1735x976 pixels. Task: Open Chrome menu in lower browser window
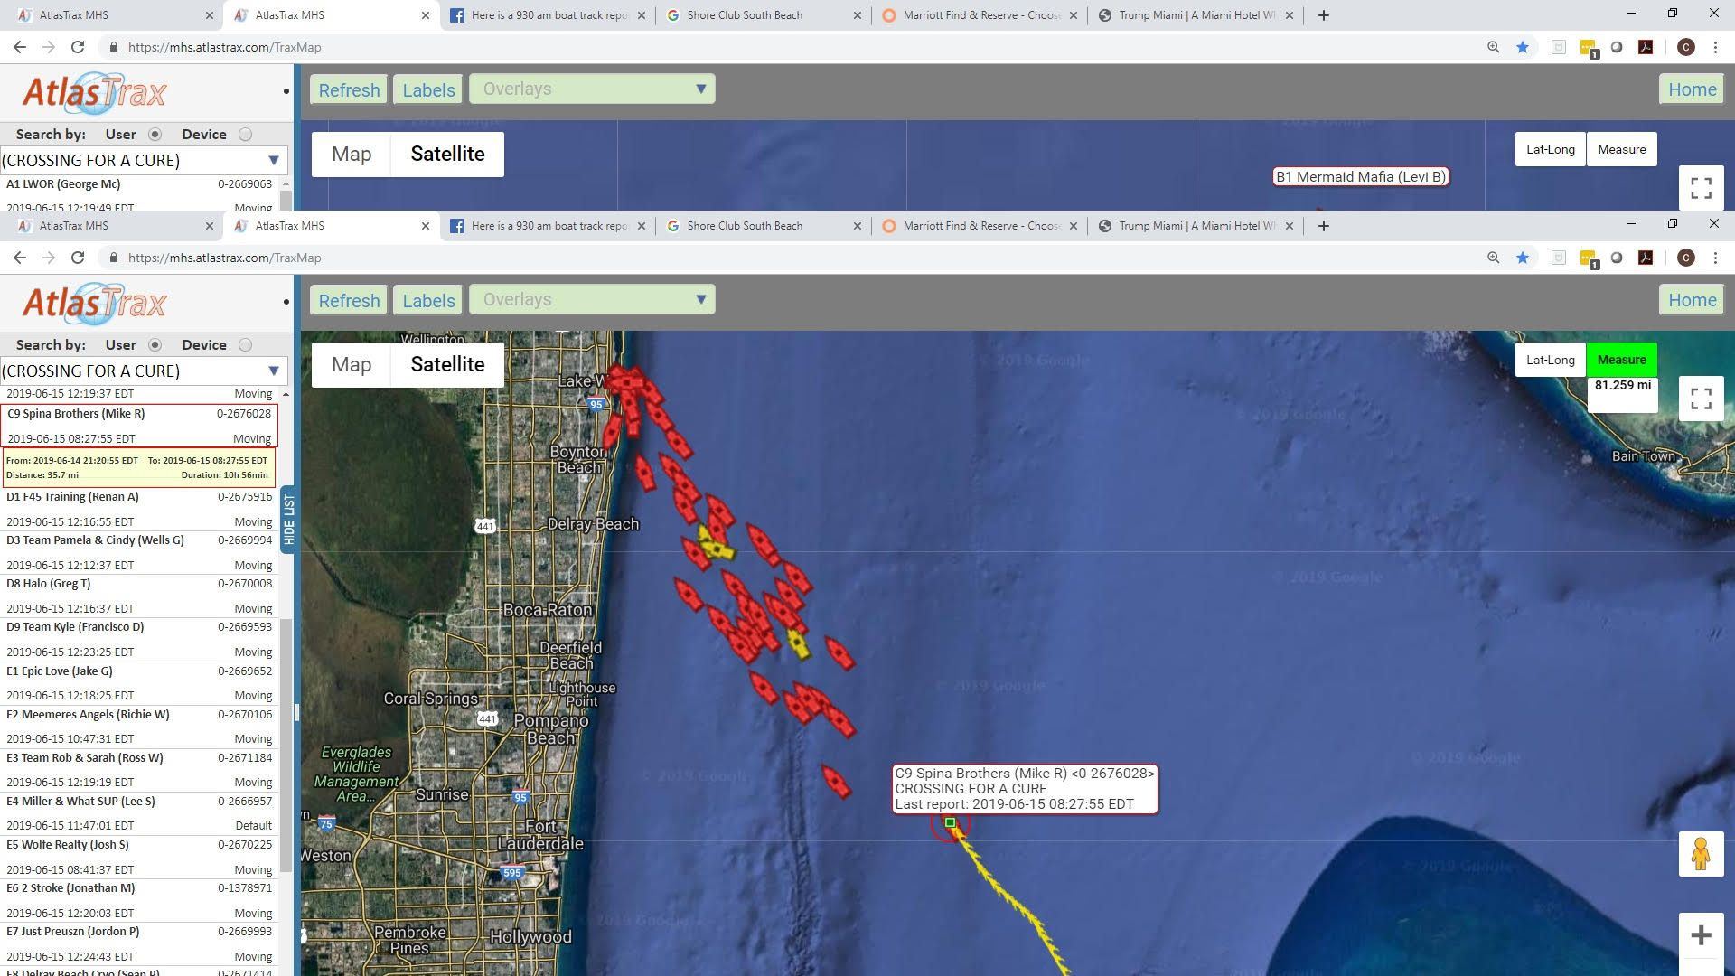coord(1715,258)
